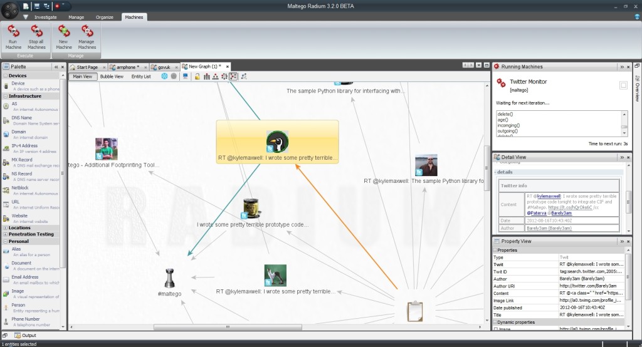
Task: Switch to Entity List view
Action: (x=141, y=76)
